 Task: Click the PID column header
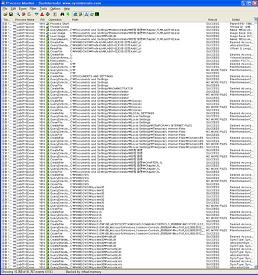(x=42, y=20)
